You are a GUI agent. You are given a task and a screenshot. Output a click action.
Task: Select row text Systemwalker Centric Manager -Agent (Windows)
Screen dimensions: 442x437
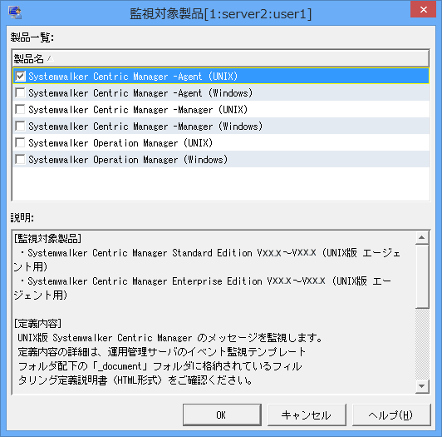140,93
